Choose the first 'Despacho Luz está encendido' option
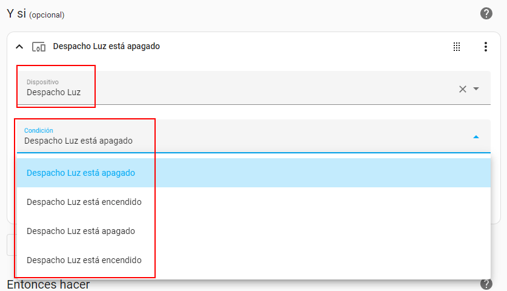Screen dimensions: 507x291 (x=84, y=202)
